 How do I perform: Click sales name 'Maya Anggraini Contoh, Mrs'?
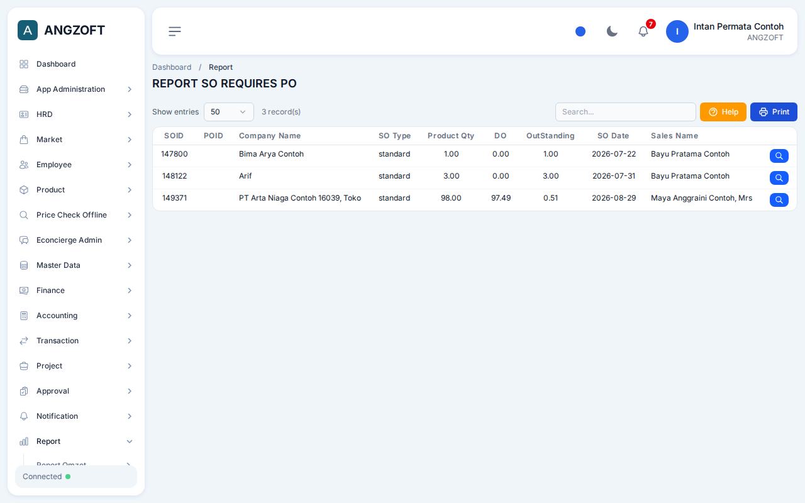pos(701,198)
